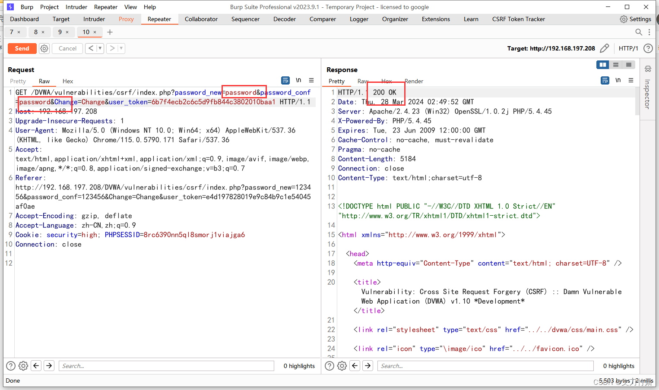
Task: Close Repeater tab 8
Action: 43,32
